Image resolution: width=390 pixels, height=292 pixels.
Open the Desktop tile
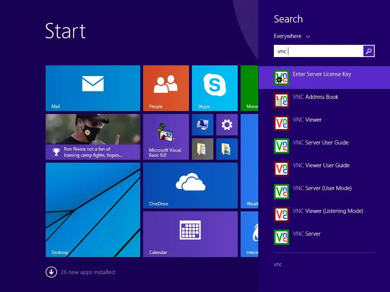[x=93, y=210]
